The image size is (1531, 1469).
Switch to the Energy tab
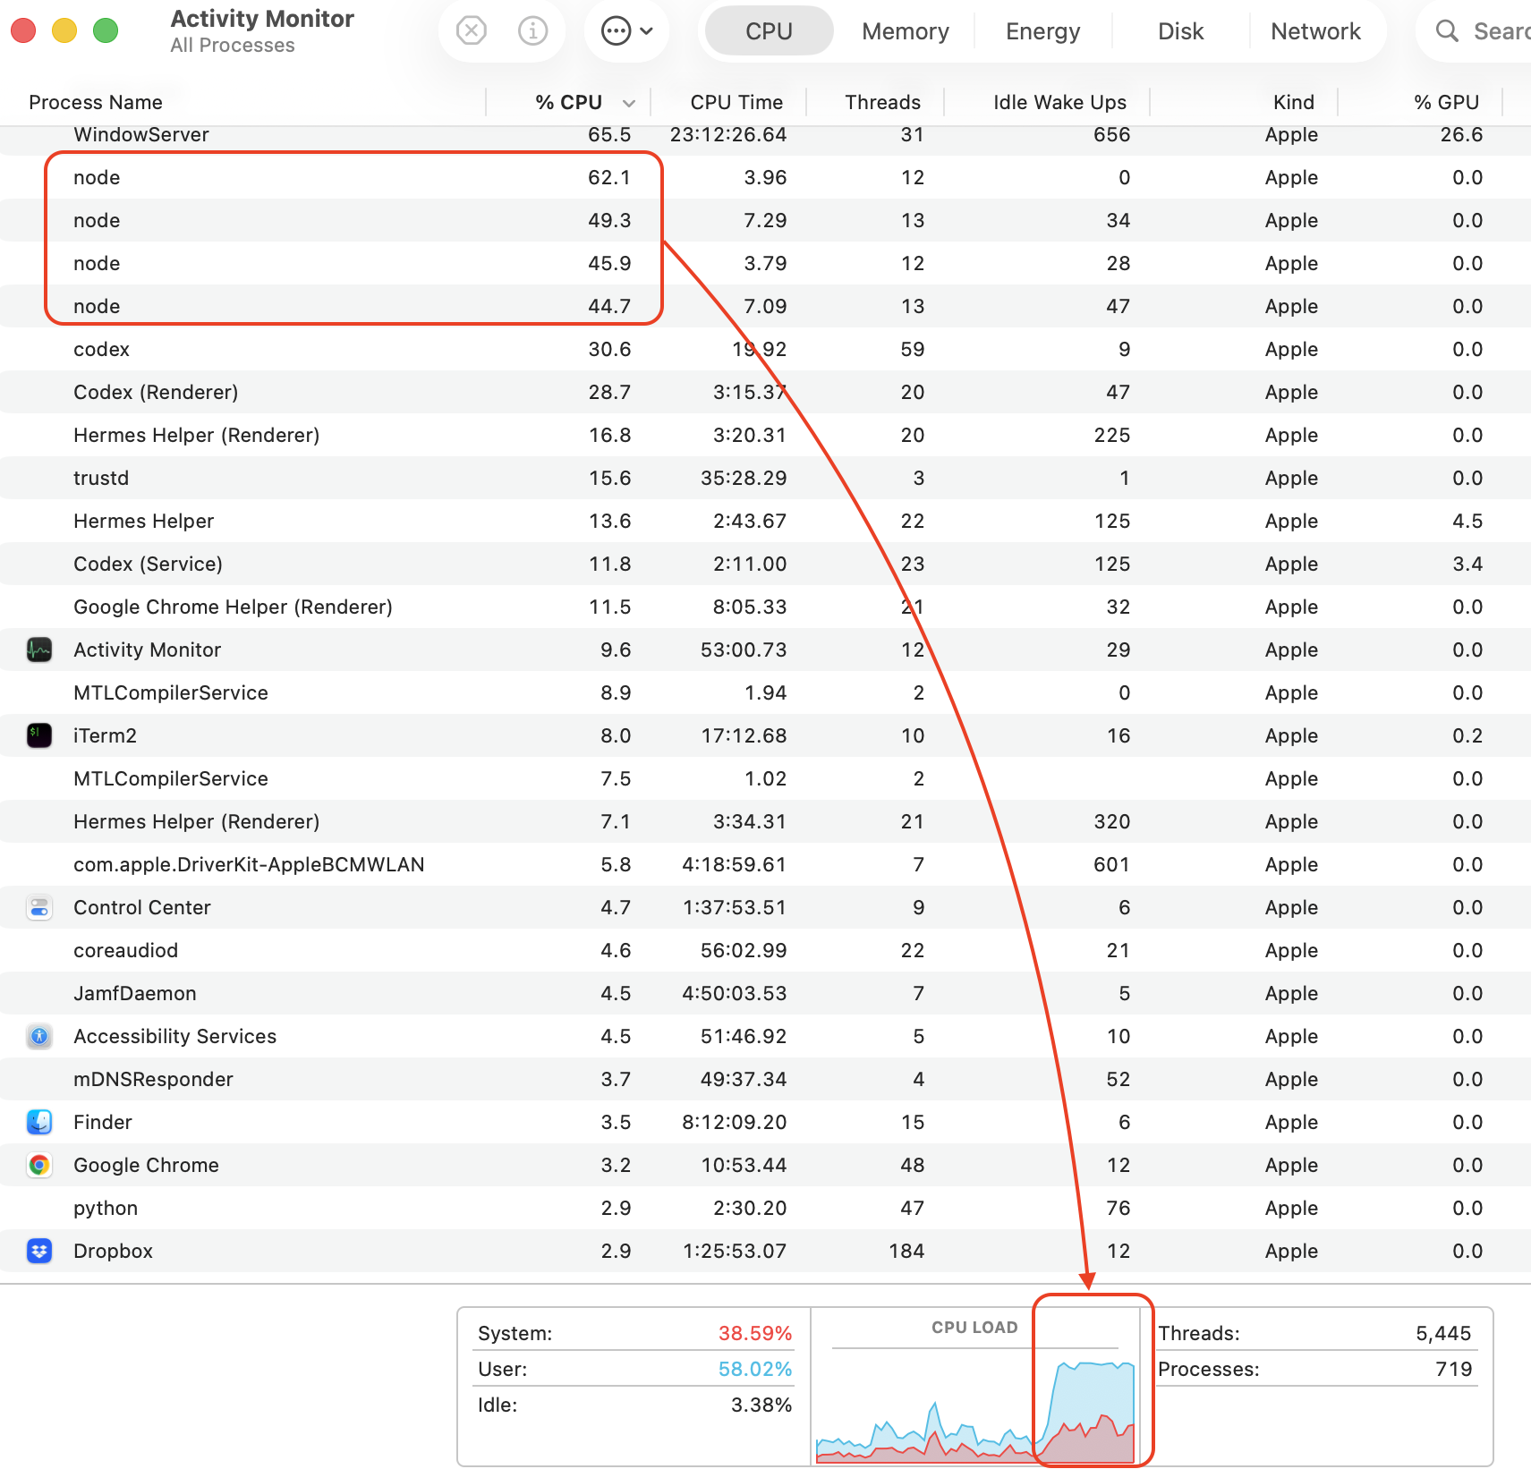pyautogui.click(x=1043, y=31)
